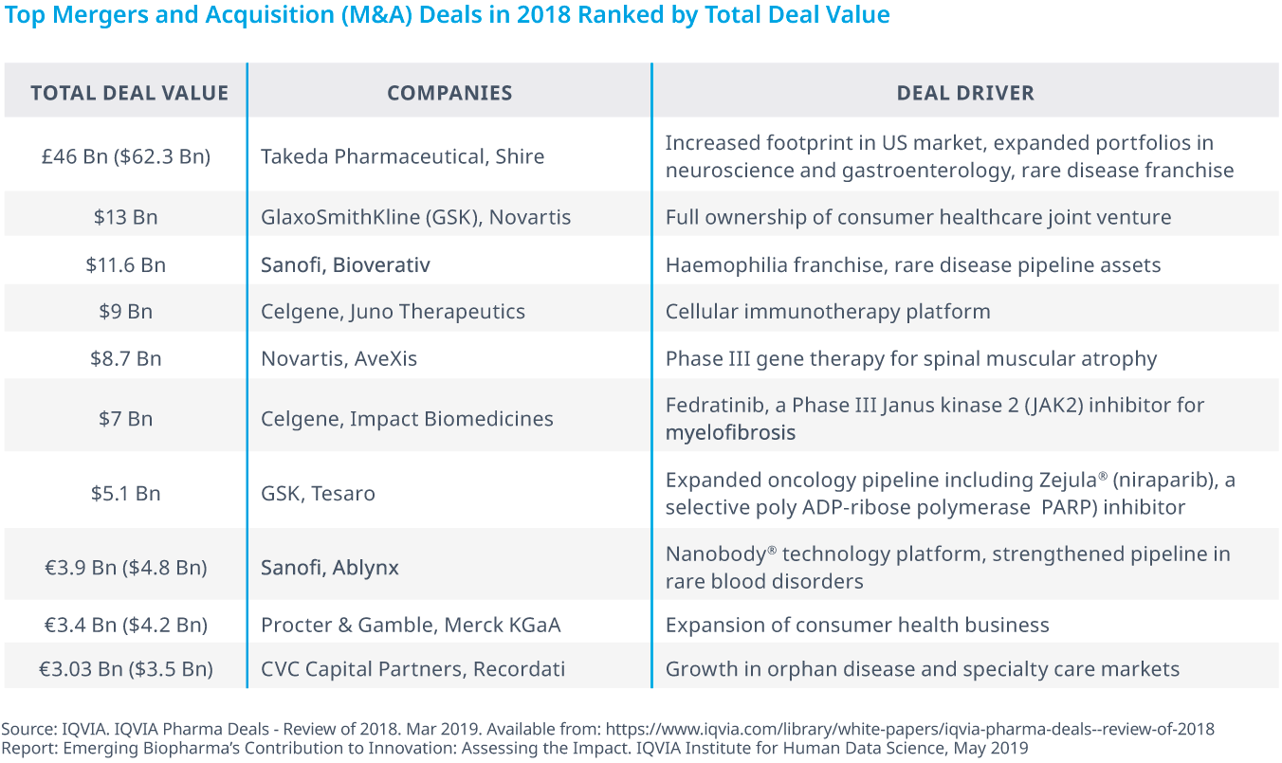Click the CVC Capital Partners, Recordati cell

tap(412, 669)
